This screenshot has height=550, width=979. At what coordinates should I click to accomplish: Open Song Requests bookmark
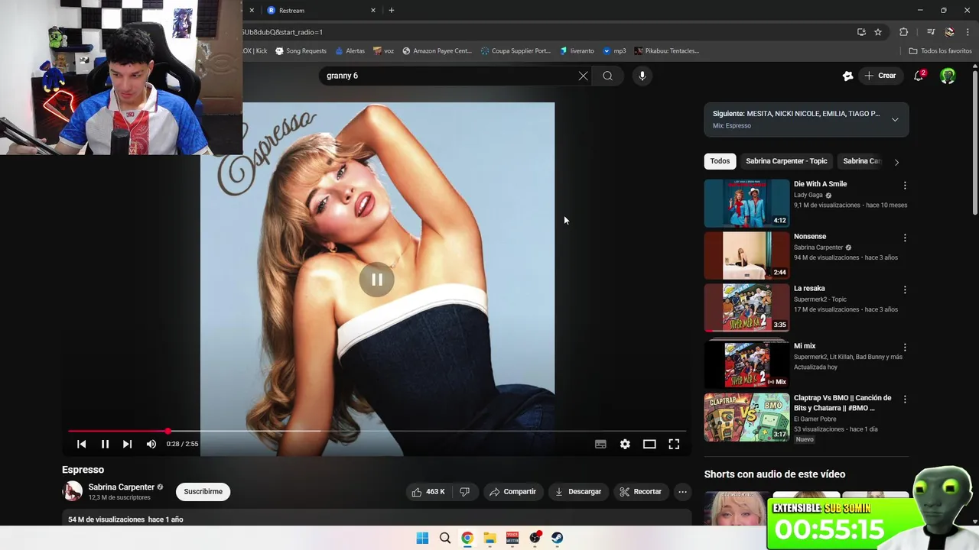pyautogui.click(x=301, y=51)
